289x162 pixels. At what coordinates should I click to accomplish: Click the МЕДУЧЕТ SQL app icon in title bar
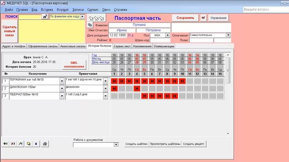[x=3, y=3]
